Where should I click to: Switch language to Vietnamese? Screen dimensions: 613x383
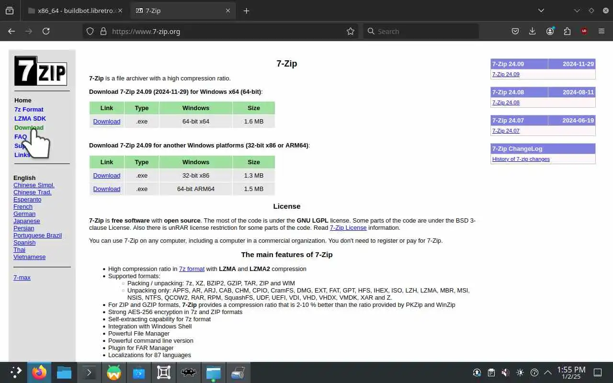pyautogui.click(x=30, y=257)
